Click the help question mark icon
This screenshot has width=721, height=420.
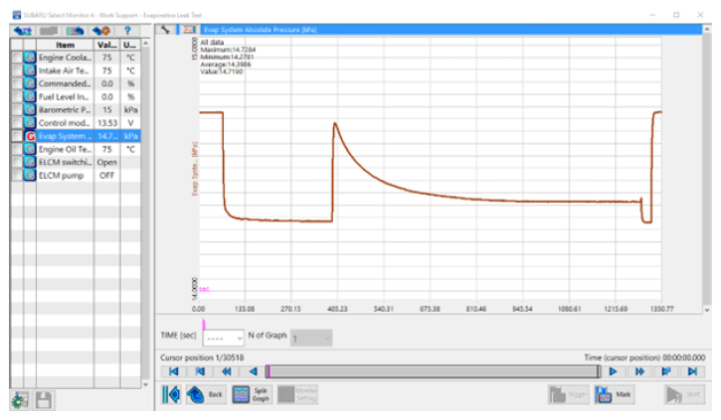click(x=128, y=32)
